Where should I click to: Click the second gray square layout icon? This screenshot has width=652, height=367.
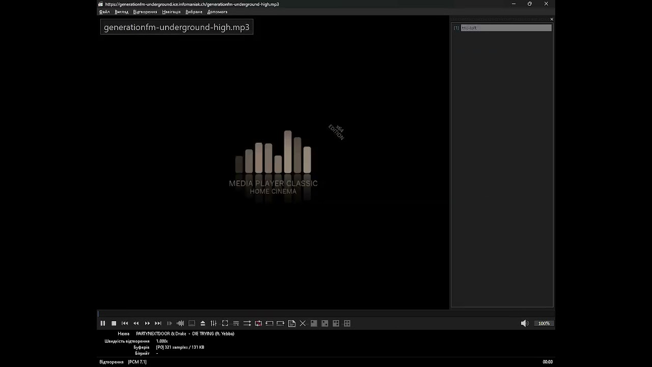point(325,323)
